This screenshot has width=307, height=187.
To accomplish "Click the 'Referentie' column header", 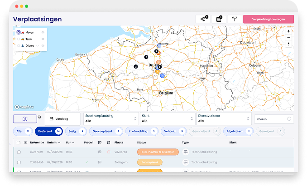I will (x=37, y=143).
